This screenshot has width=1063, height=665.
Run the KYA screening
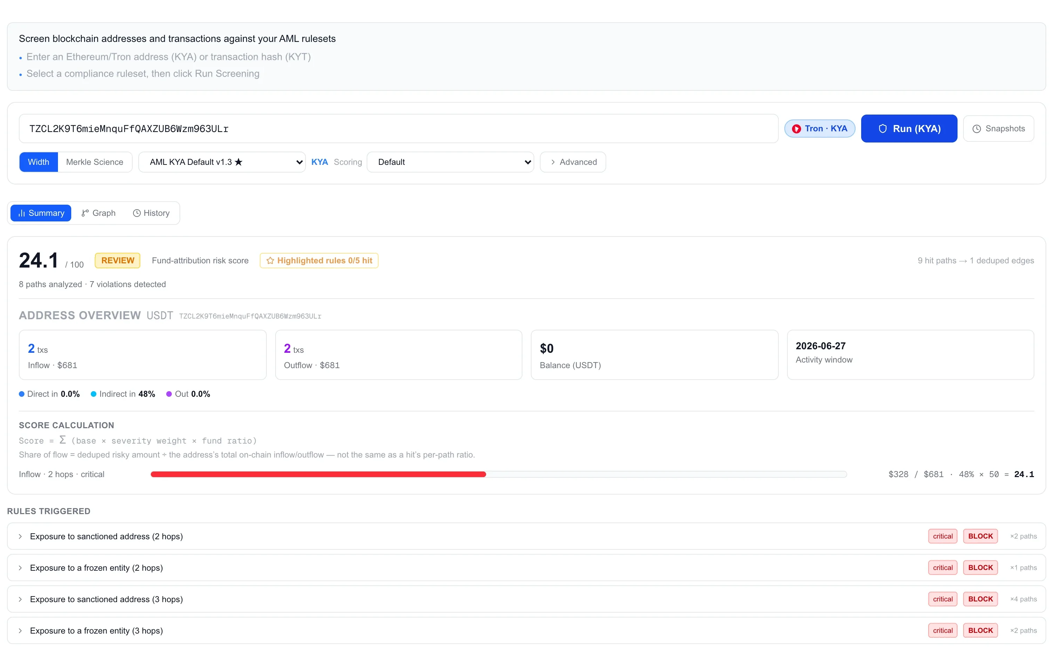click(x=909, y=129)
